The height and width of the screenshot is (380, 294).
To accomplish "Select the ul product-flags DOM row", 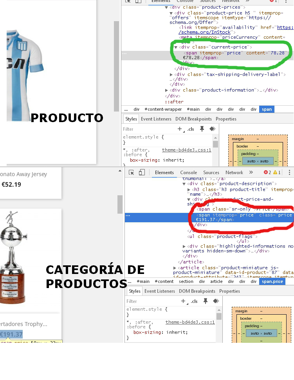I will click(222, 236).
